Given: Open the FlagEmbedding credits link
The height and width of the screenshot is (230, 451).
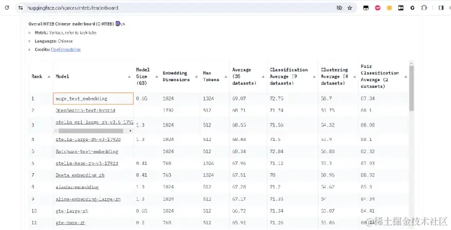Looking at the screenshot, I should click(x=66, y=50).
